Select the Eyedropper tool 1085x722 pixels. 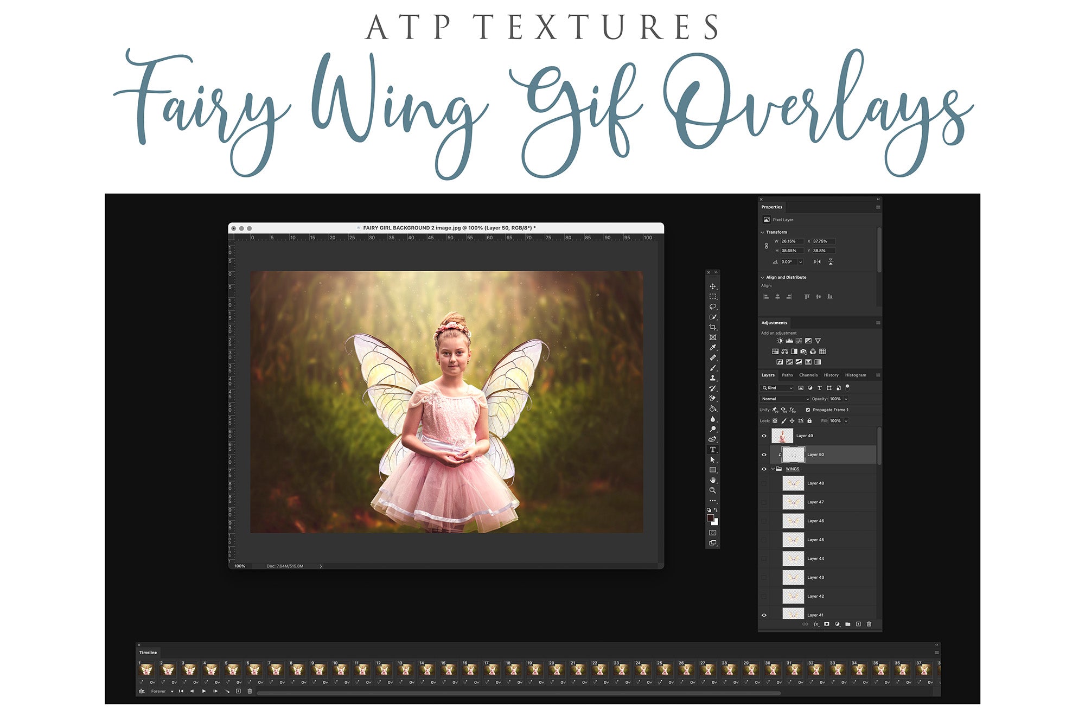712,348
